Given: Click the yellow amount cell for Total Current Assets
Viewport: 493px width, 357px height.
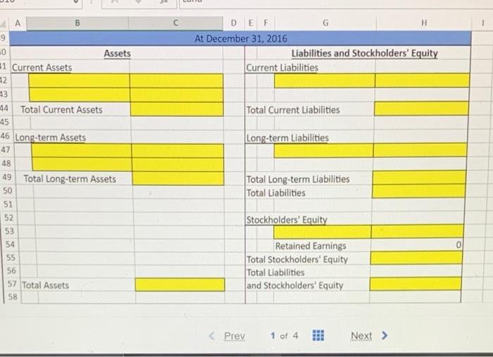Looking at the screenshot, I should pyautogui.click(x=177, y=109).
